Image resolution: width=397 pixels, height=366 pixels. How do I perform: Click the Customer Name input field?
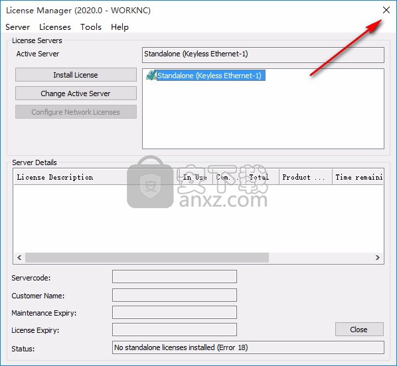coord(175,295)
